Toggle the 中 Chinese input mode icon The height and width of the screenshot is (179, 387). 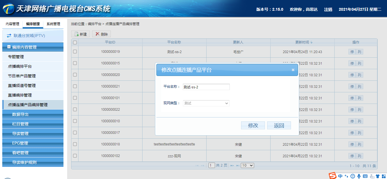coord(340,176)
